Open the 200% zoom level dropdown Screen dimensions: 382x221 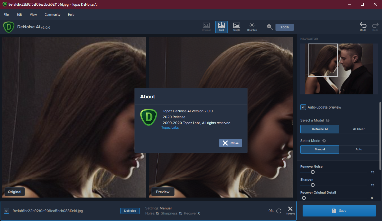tap(285, 27)
